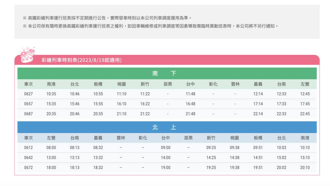
Task: Click the 12:14 嘉義 time of train 0627
Action: pos(258,94)
